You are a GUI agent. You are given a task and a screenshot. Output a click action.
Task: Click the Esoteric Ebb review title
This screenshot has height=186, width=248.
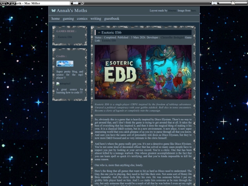click(x=112, y=33)
